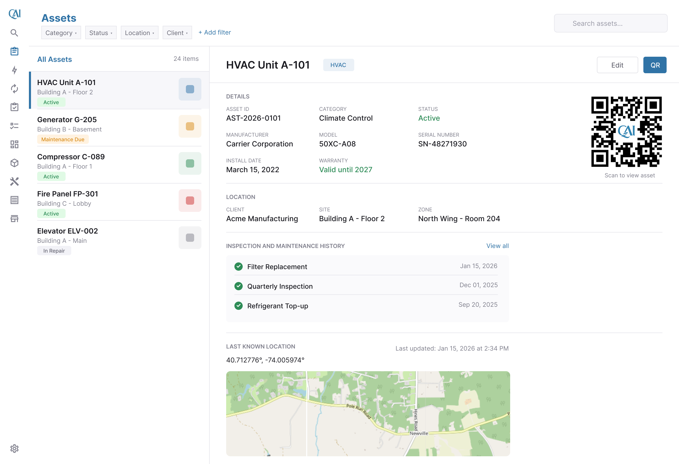
Task: Expand the Location filter dropdown
Action: pos(139,33)
